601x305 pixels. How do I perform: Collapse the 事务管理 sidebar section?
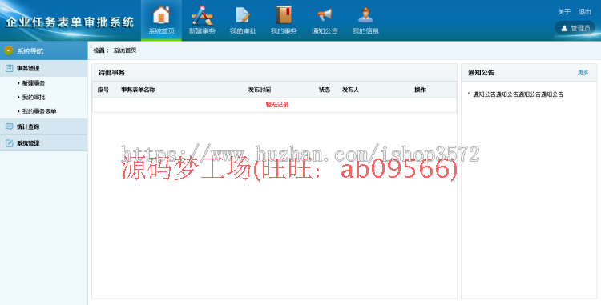(x=44, y=69)
